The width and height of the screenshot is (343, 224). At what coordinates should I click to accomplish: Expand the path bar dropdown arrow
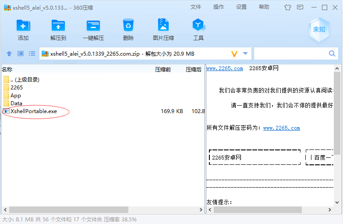click(245, 53)
